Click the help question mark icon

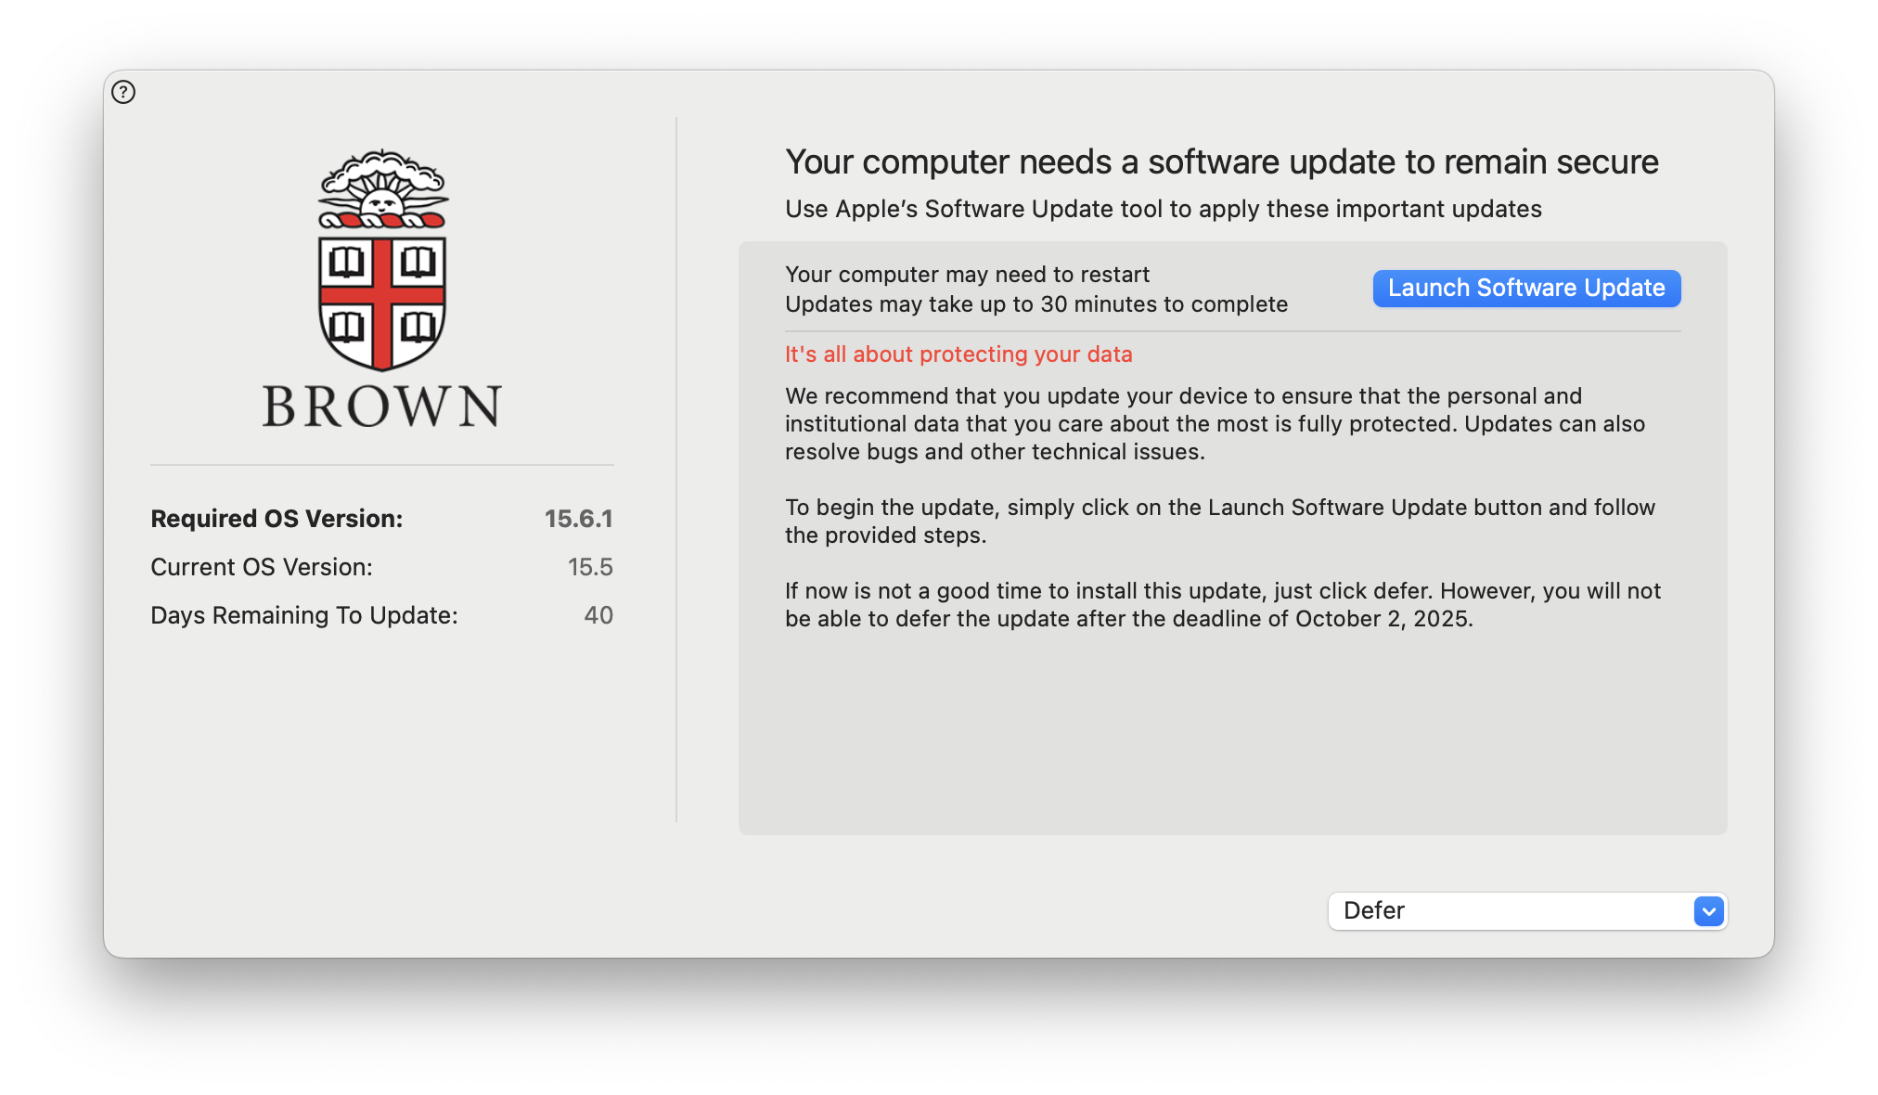tap(123, 92)
